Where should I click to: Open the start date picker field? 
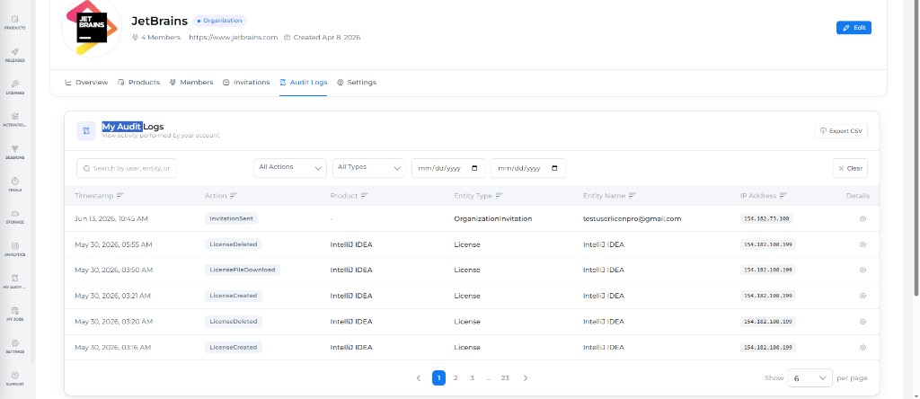[x=448, y=168]
